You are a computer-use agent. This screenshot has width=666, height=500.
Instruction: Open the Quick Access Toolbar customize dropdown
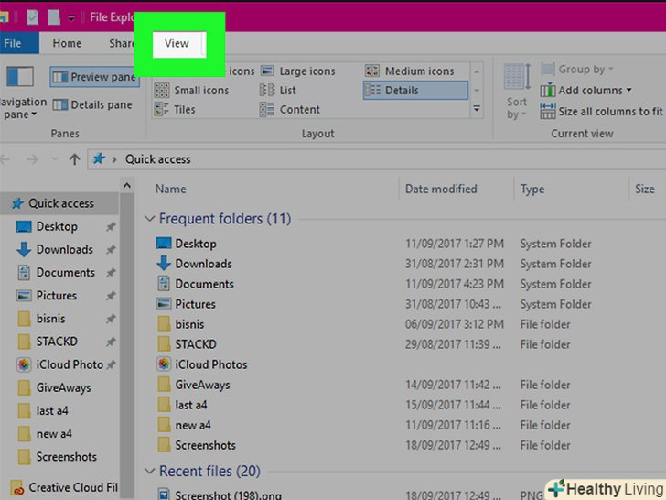click(x=71, y=18)
